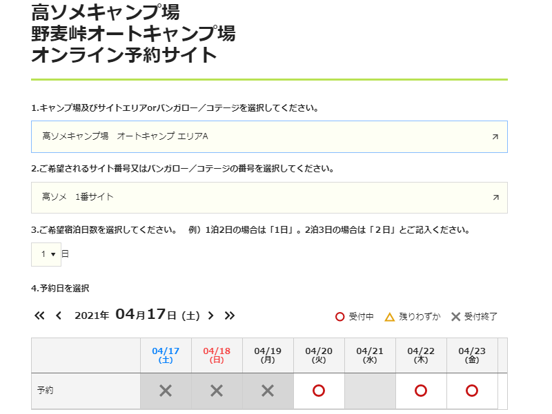The width and height of the screenshot is (552, 414).
Task: Click the X mark under 04/18
Action: (217, 391)
